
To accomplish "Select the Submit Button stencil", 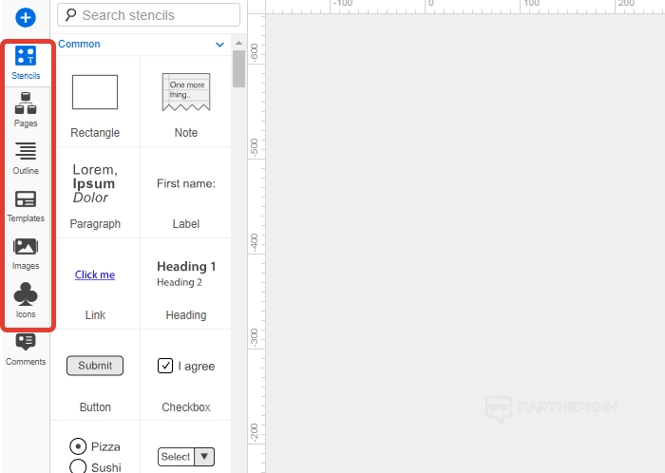I will click(95, 375).
